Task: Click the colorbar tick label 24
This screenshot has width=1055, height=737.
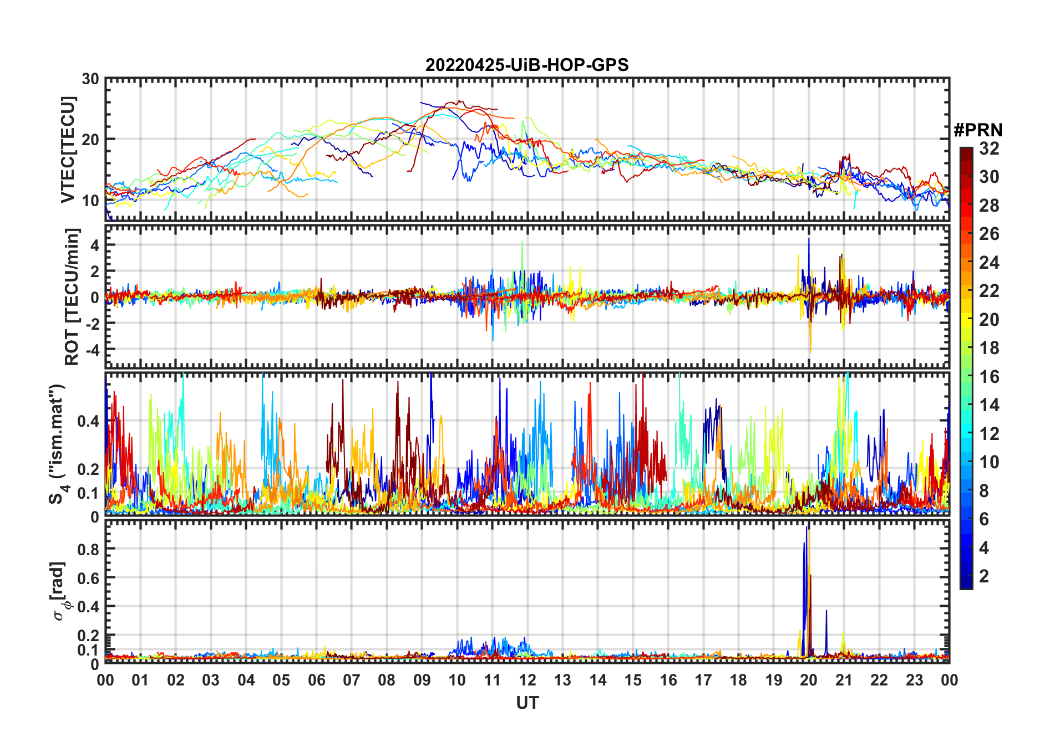Action: click(988, 263)
